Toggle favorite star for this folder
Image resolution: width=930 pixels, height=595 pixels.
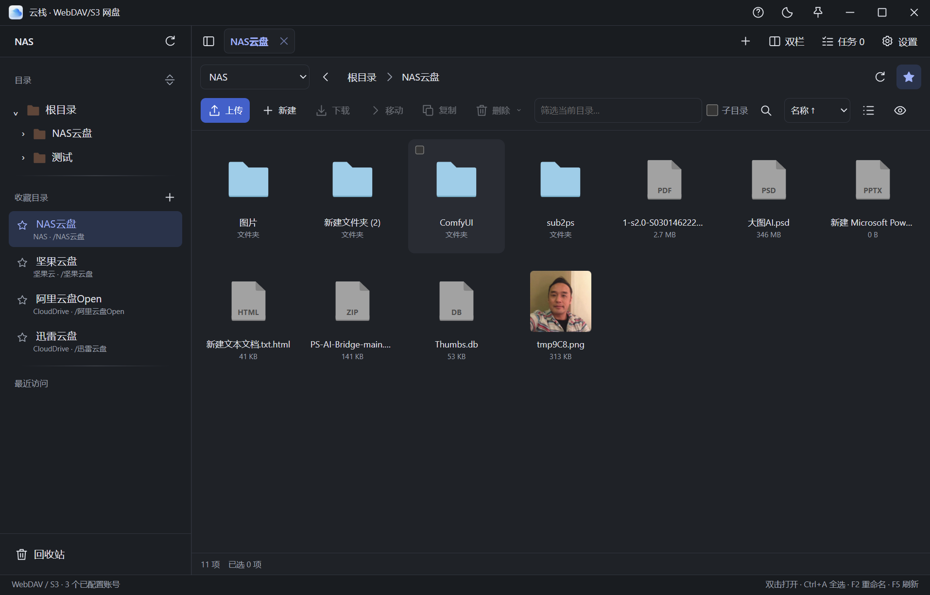[x=909, y=77]
